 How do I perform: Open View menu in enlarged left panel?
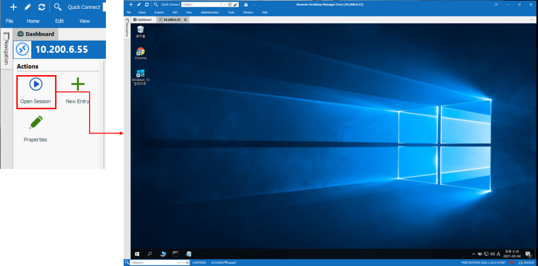coord(85,21)
